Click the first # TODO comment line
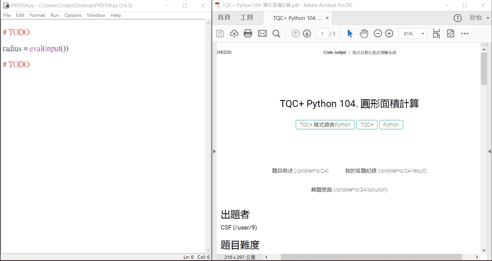Image resolution: width=492 pixels, height=261 pixels. (16, 32)
